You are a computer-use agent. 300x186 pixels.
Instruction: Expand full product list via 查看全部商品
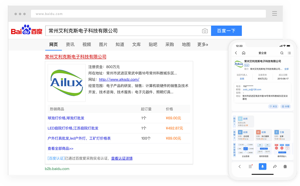coord(60,149)
